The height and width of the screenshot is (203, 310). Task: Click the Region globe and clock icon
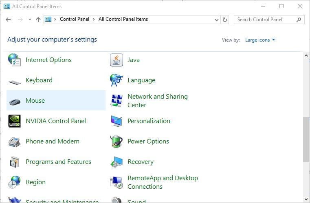pos(14,182)
